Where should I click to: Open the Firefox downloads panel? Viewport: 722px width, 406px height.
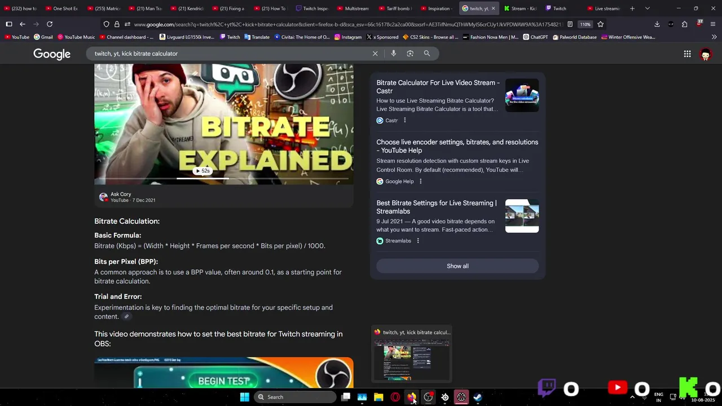[657, 24]
